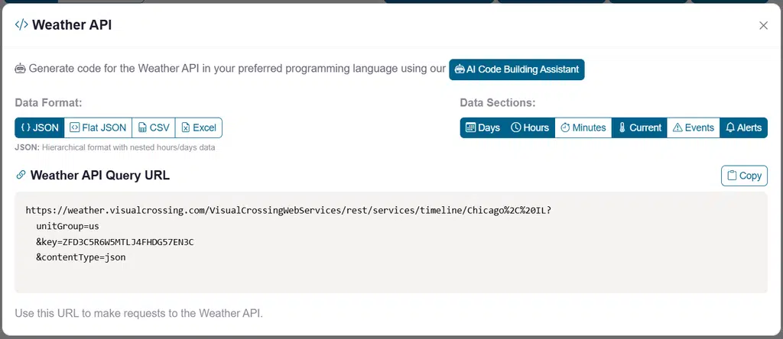This screenshot has height=339, width=783.
Task: Click the calendar icon on Days section
Action: click(470, 128)
